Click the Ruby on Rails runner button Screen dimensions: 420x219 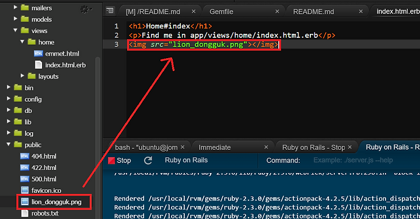coord(186,160)
